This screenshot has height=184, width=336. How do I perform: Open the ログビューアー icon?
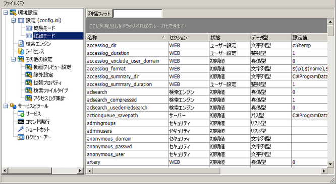pyautogui.click(x=21, y=137)
